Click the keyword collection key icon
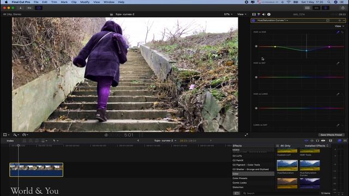The image size is (349, 196). point(29,8)
